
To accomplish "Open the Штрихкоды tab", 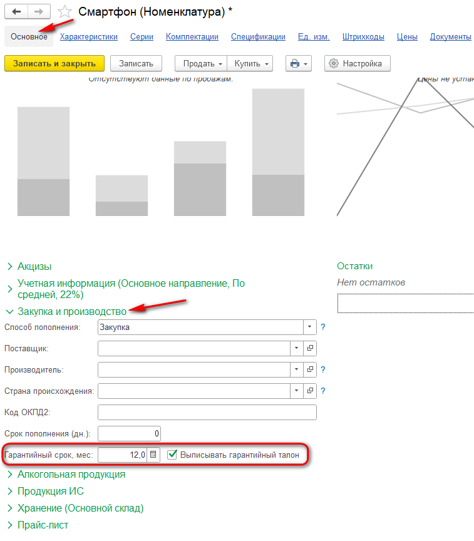I will [x=363, y=36].
